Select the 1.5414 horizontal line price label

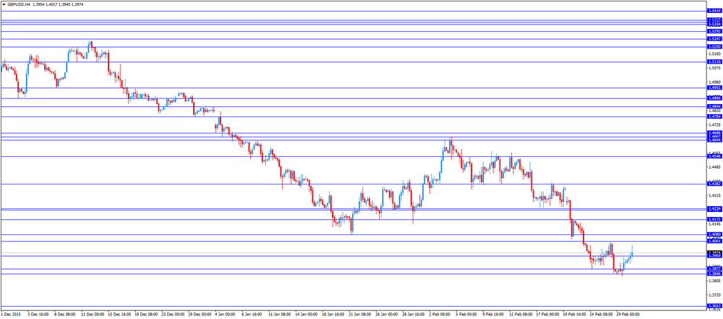(714, 11)
